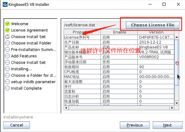Click the pending icon beside Pre-Installation Summary

[7, 49]
